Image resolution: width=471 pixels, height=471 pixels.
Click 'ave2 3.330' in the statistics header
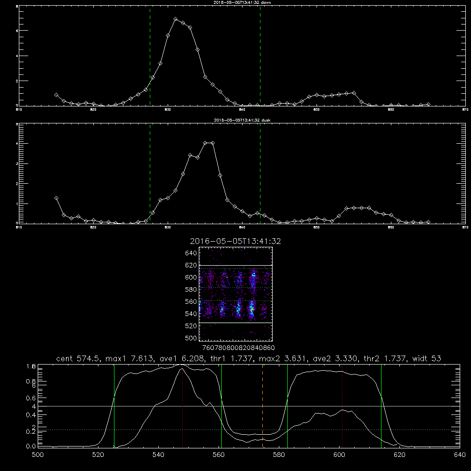click(x=335, y=358)
